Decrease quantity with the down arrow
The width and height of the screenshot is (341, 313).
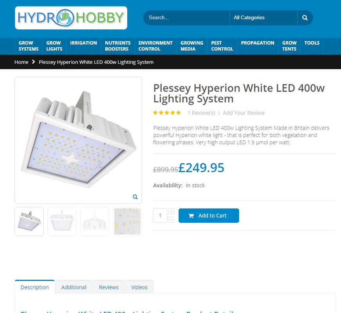[171, 220]
